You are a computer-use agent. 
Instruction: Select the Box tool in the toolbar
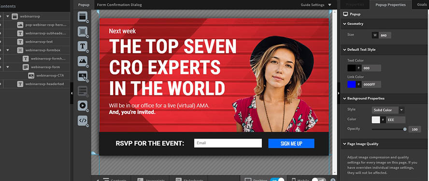(82, 32)
